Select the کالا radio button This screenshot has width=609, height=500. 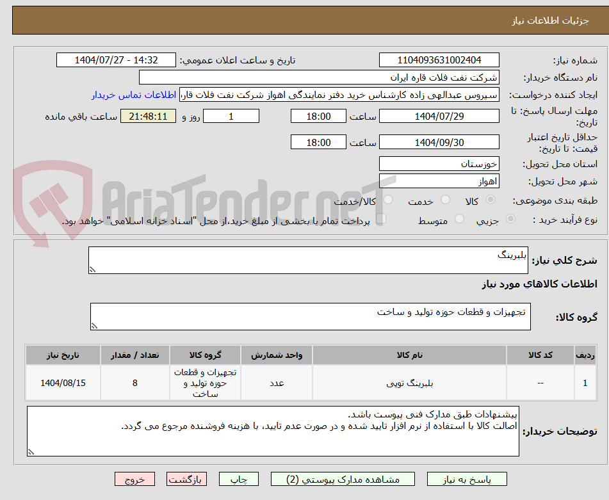click(491, 200)
